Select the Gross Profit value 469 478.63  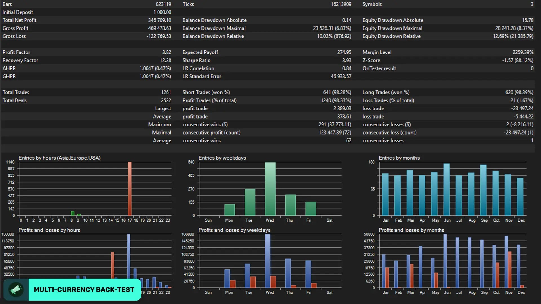coord(159,28)
